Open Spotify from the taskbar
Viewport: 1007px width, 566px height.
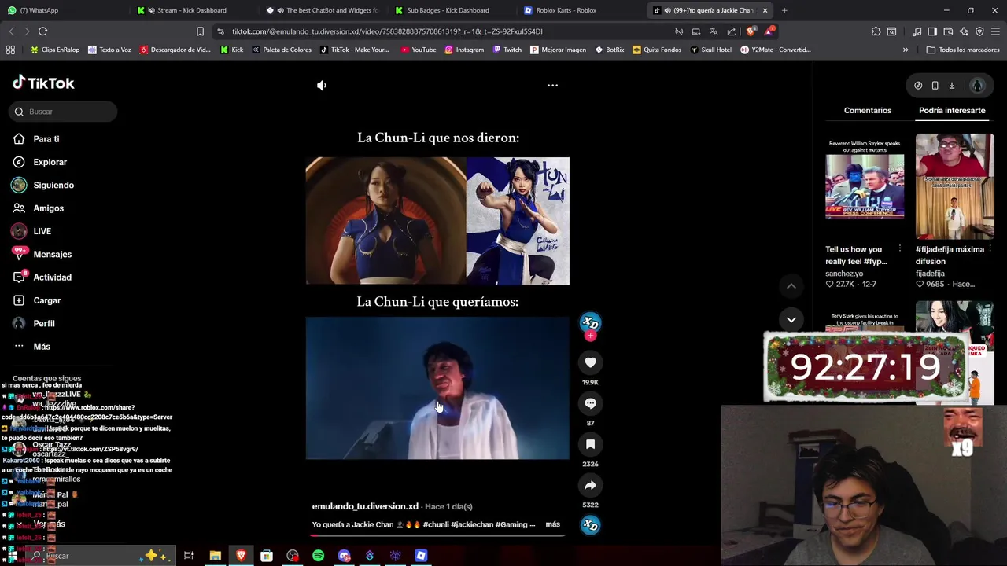[318, 556]
